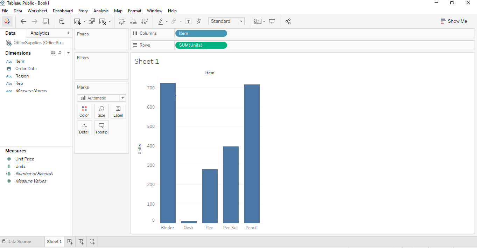This screenshot has width=477, height=248.
Task: Open the Dimensions sort options dropdown arrow
Action: 68,53
